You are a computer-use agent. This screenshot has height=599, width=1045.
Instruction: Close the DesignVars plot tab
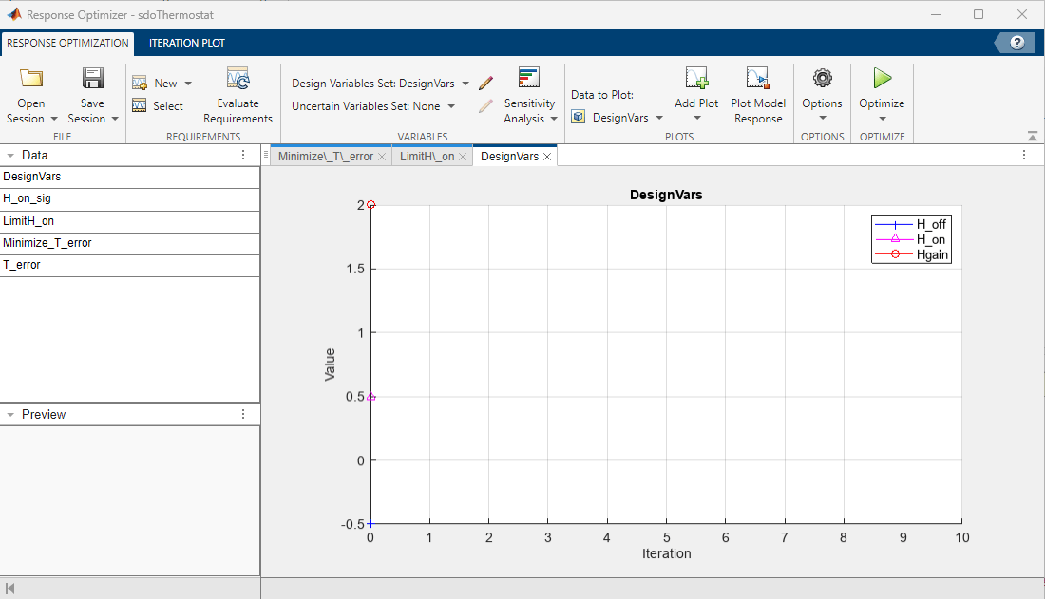pyautogui.click(x=547, y=157)
